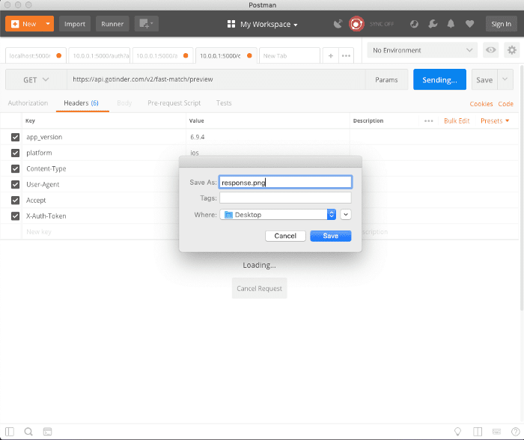Open the GET method dropdown
The width and height of the screenshot is (524, 440).
[36, 79]
